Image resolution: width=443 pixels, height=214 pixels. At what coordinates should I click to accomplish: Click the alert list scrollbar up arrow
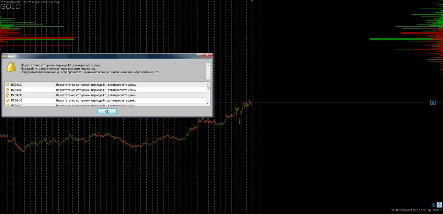tap(208, 84)
